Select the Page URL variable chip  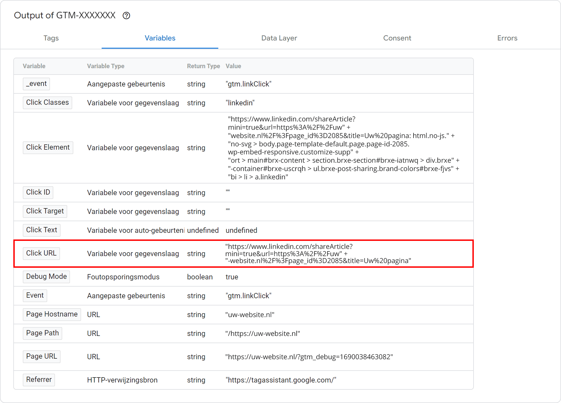point(42,356)
